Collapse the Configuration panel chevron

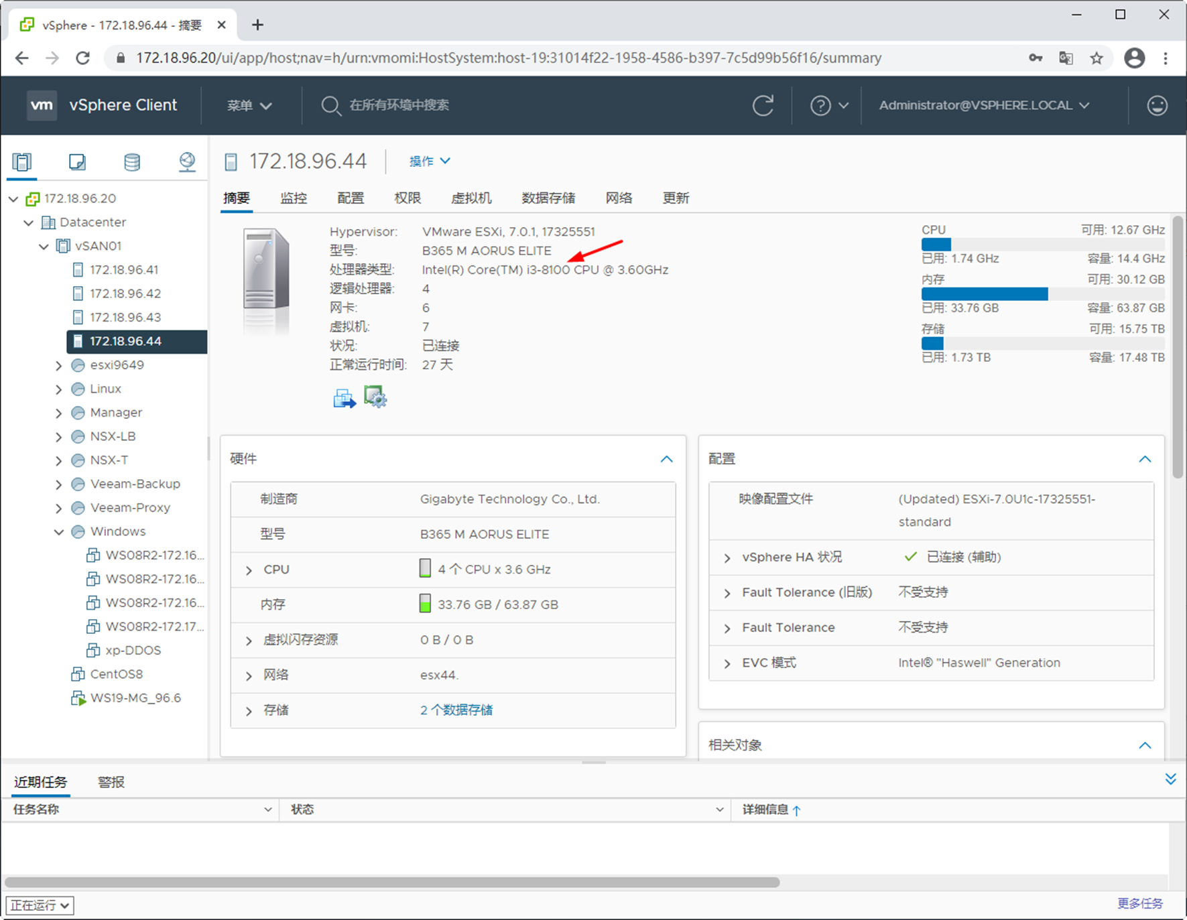point(1145,459)
